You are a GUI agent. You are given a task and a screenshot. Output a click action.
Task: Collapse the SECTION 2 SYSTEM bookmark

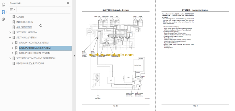click(x=10, y=37)
